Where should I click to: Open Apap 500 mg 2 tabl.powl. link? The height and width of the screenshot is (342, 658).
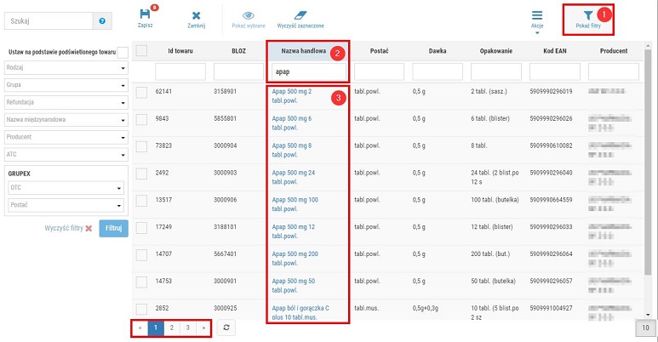[292, 96]
